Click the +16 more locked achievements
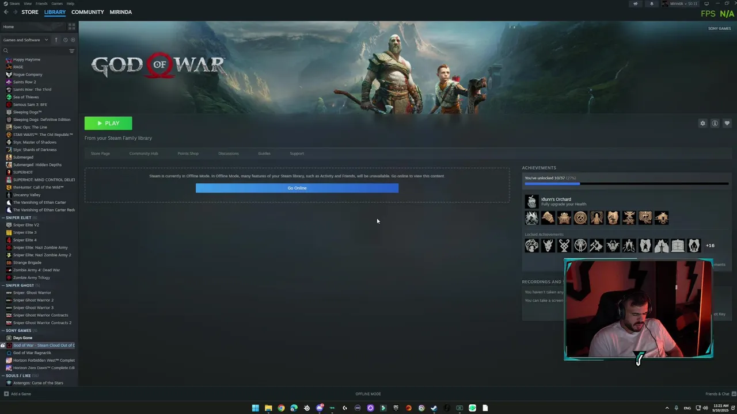The image size is (737, 414). point(710,246)
